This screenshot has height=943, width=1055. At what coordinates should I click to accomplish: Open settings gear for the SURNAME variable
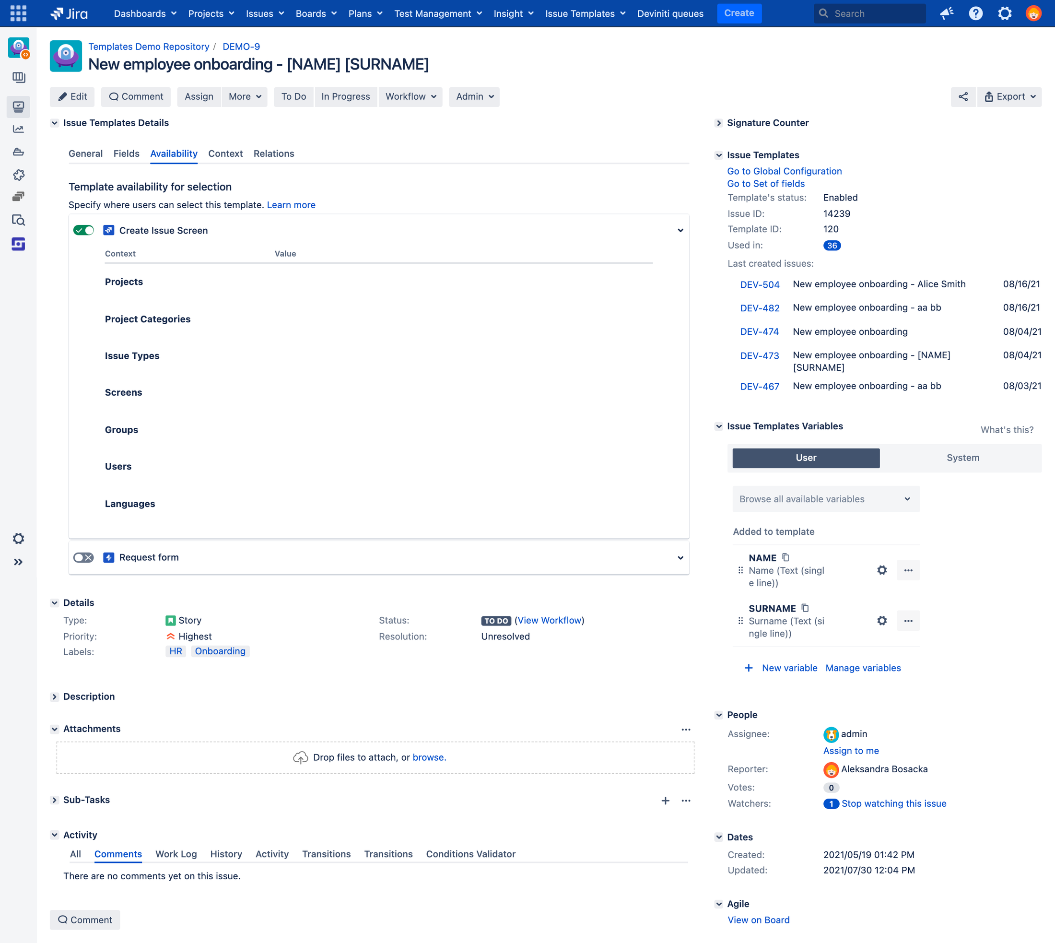coord(882,621)
